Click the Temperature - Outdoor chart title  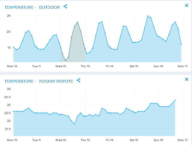click(x=32, y=7)
